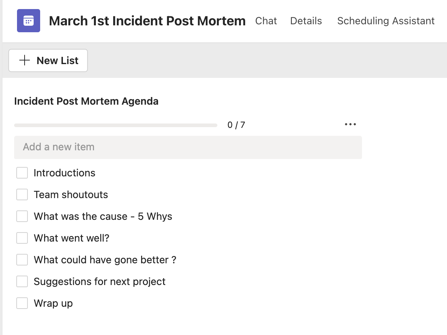The image size is (447, 335).
Task: Click the meeting calendar icon
Action: pyautogui.click(x=28, y=21)
